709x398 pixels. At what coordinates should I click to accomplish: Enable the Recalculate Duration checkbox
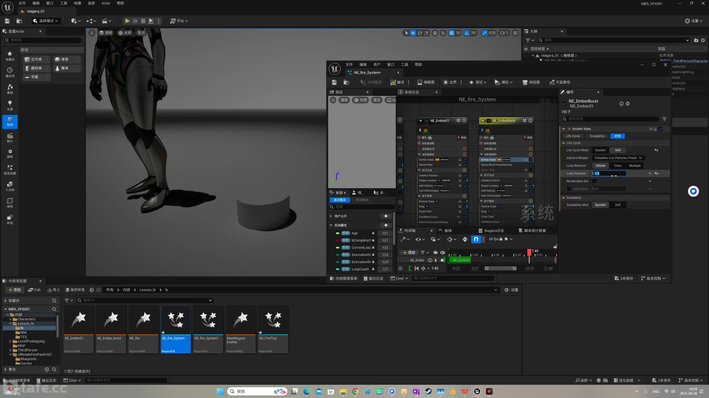click(594, 181)
